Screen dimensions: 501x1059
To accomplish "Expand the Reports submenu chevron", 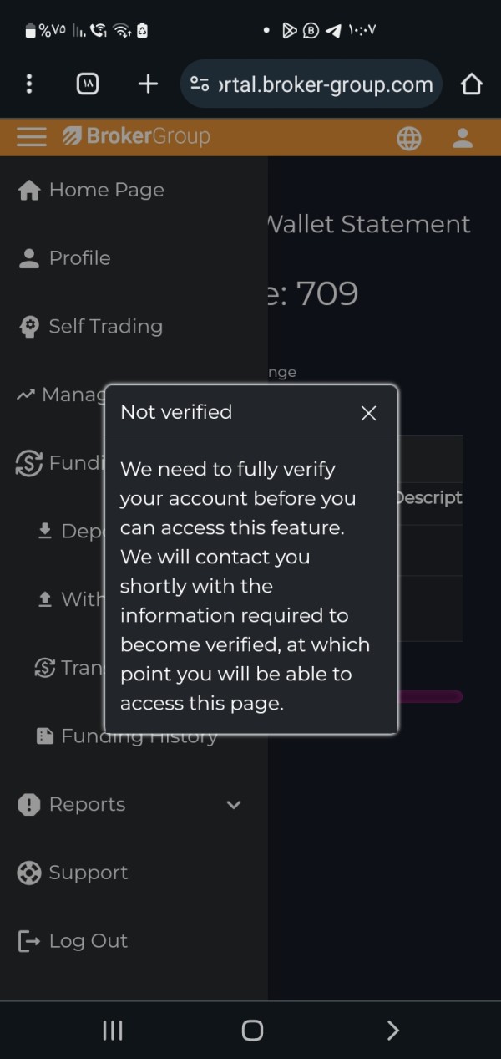I will [x=234, y=805].
